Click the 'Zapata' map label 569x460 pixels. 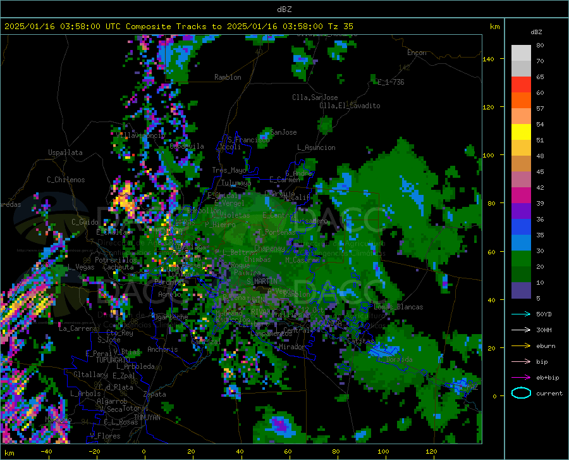pos(155,394)
